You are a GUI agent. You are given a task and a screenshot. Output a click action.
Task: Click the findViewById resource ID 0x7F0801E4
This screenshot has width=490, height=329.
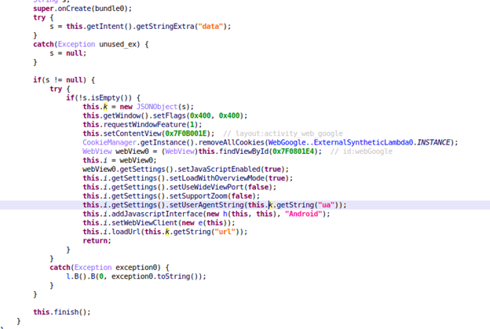[x=295, y=152]
